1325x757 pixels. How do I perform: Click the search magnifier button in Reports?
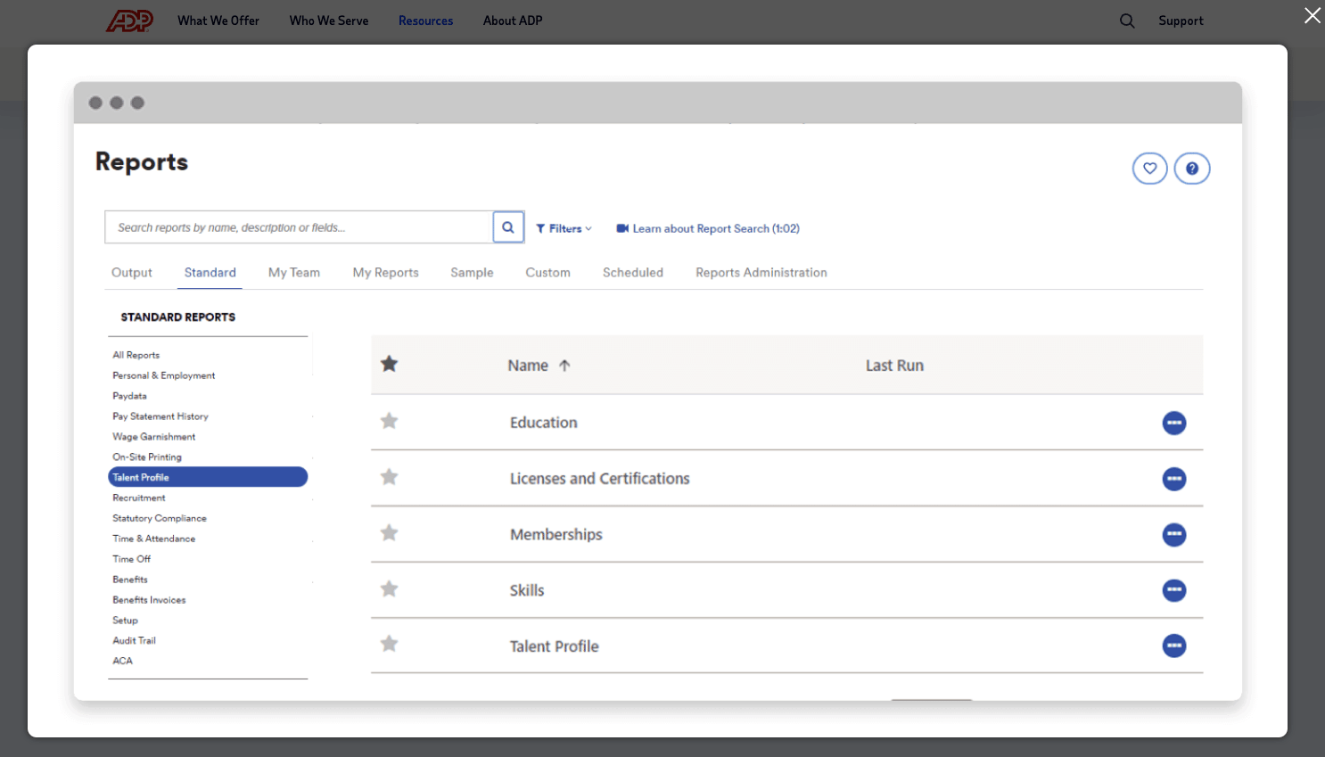pos(507,227)
